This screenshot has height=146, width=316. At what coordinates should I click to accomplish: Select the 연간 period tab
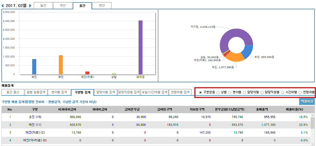(x=102, y=6)
